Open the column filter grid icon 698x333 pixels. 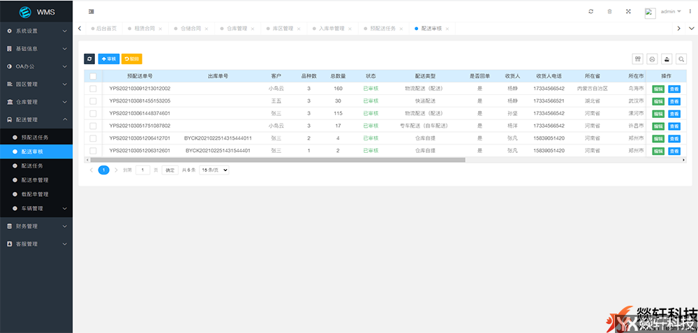click(x=637, y=59)
